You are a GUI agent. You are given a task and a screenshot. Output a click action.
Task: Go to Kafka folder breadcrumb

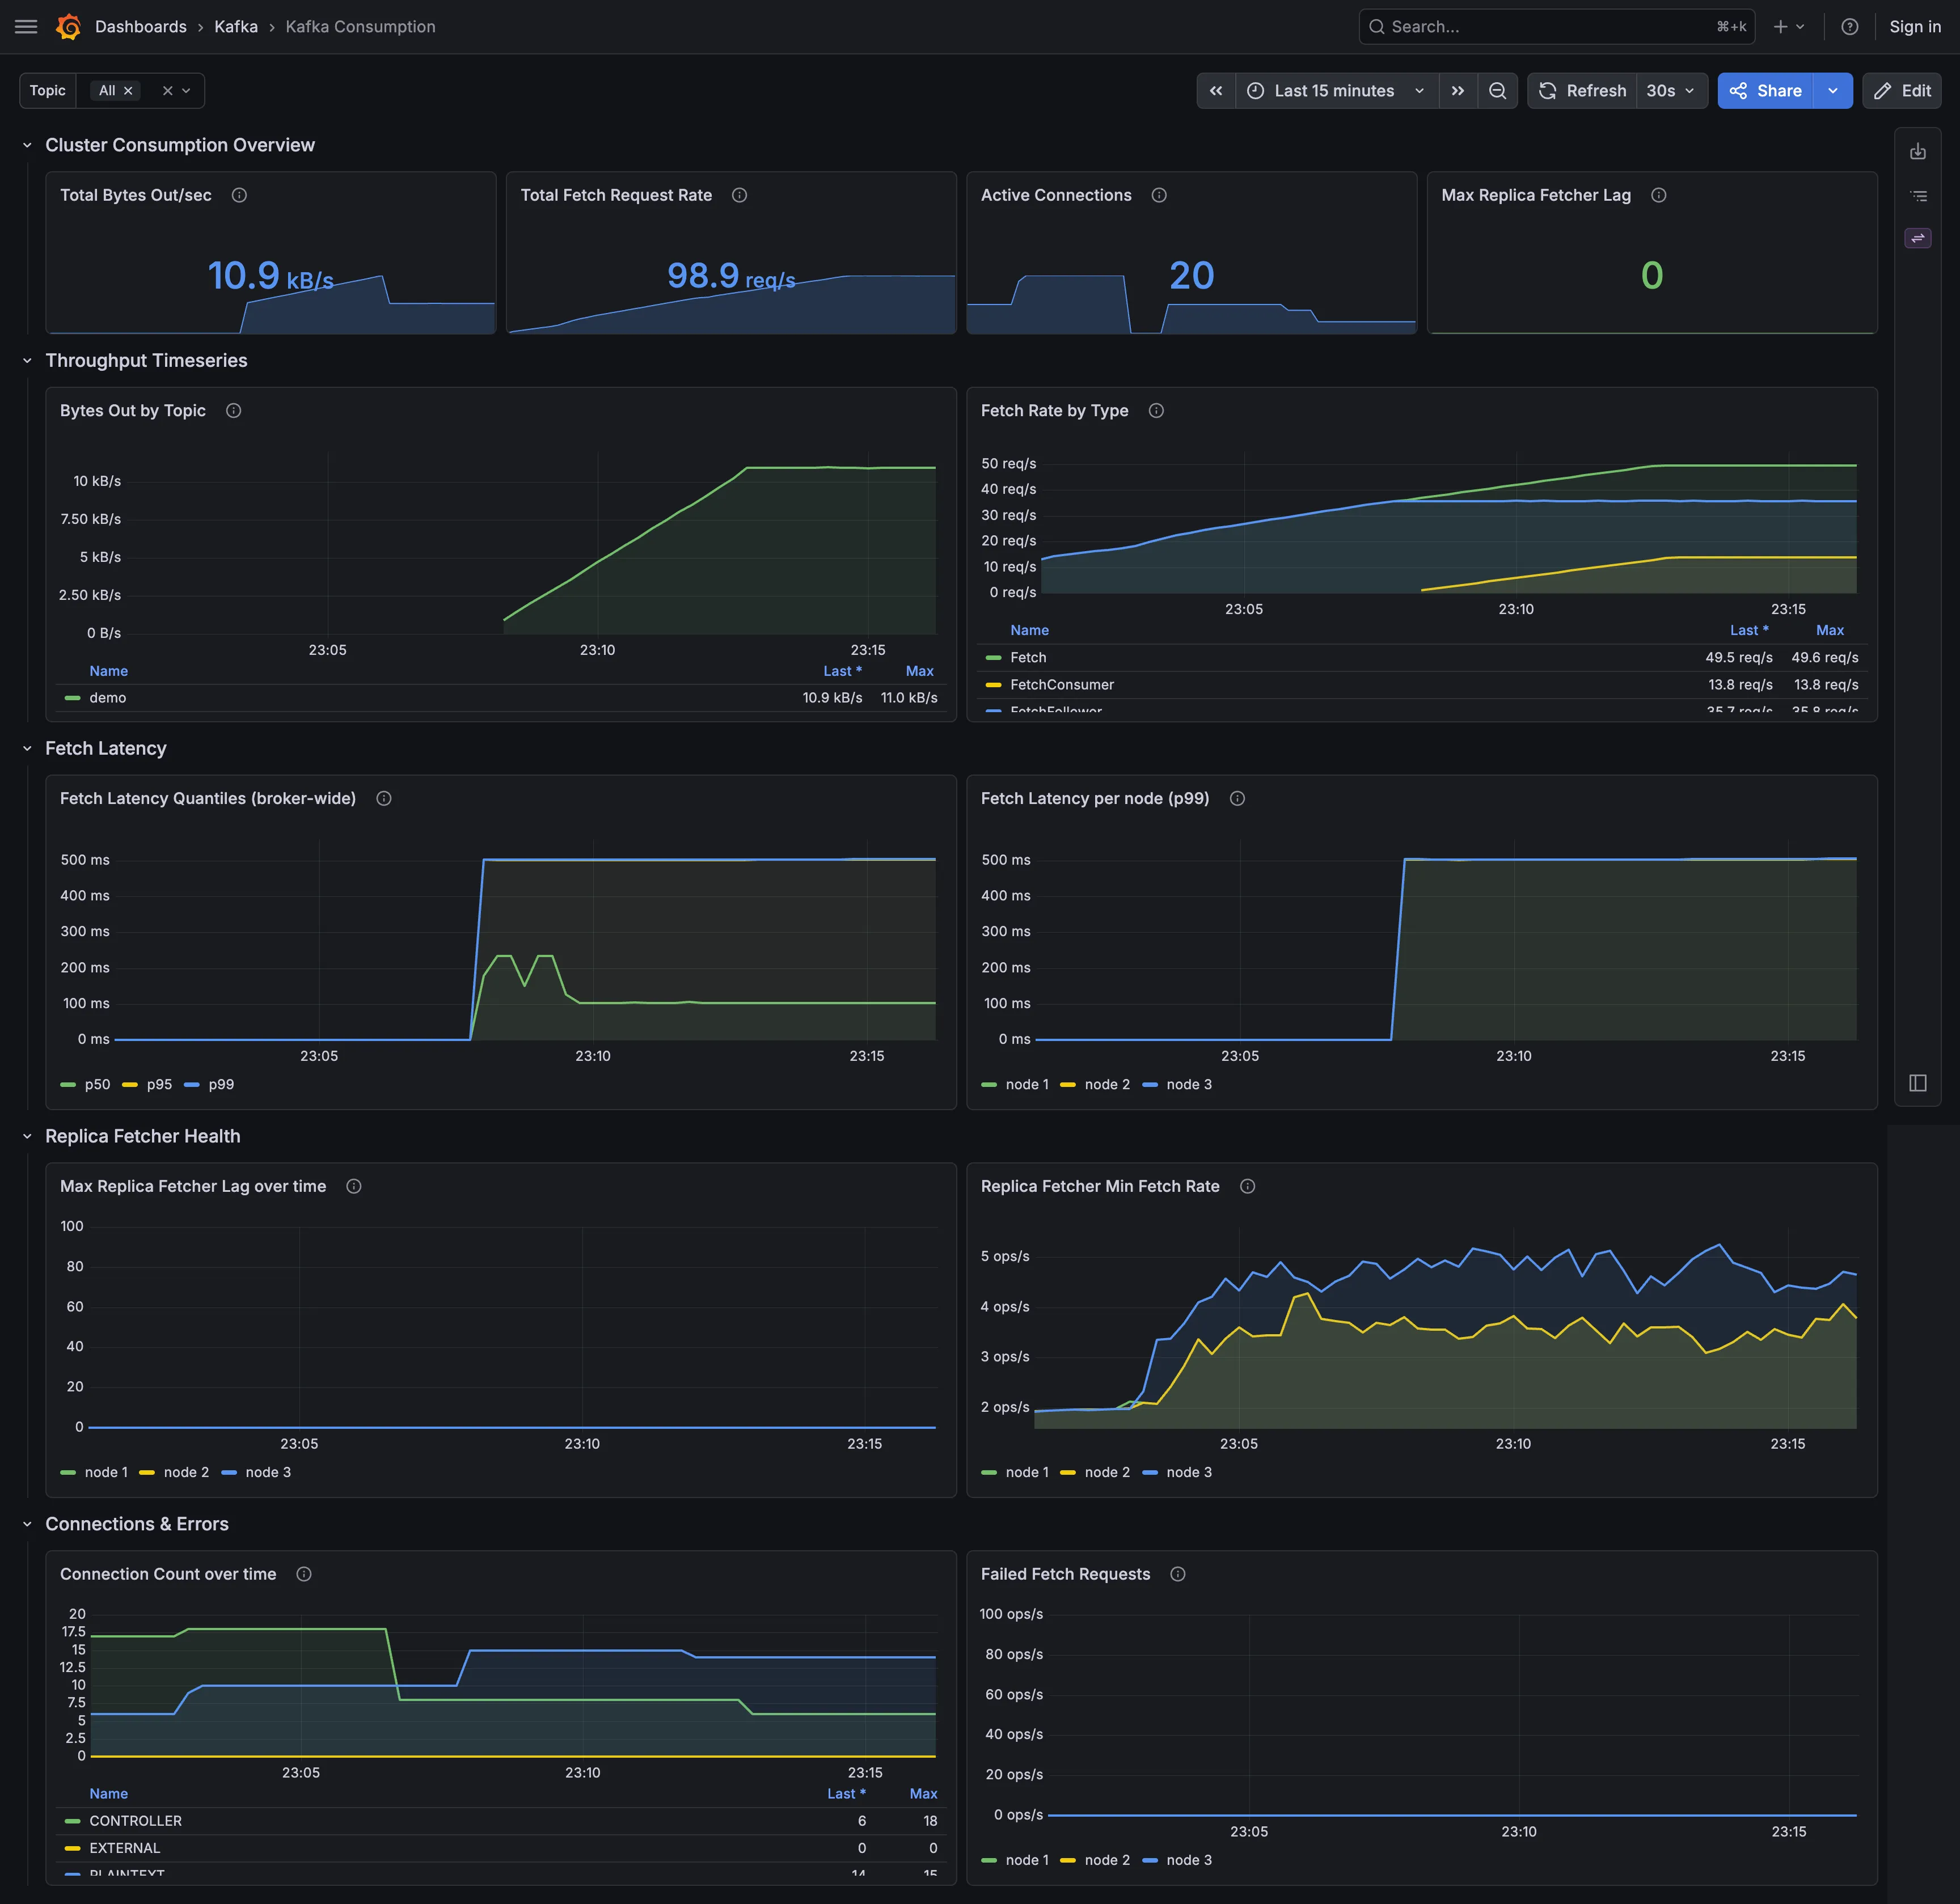pyautogui.click(x=236, y=27)
